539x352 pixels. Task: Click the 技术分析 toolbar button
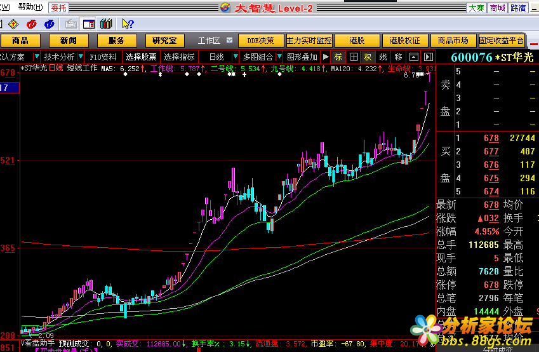(x=59, y=57)
